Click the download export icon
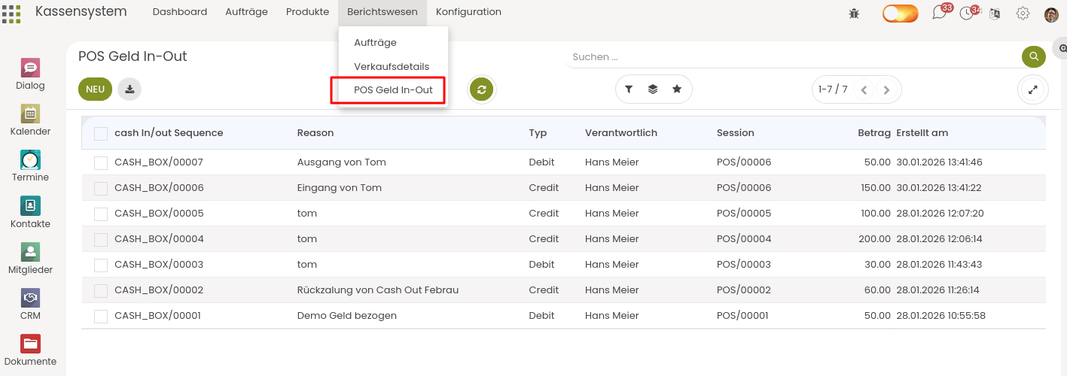This screenshot has width=1067, height=376. click(x=130, y=89)
